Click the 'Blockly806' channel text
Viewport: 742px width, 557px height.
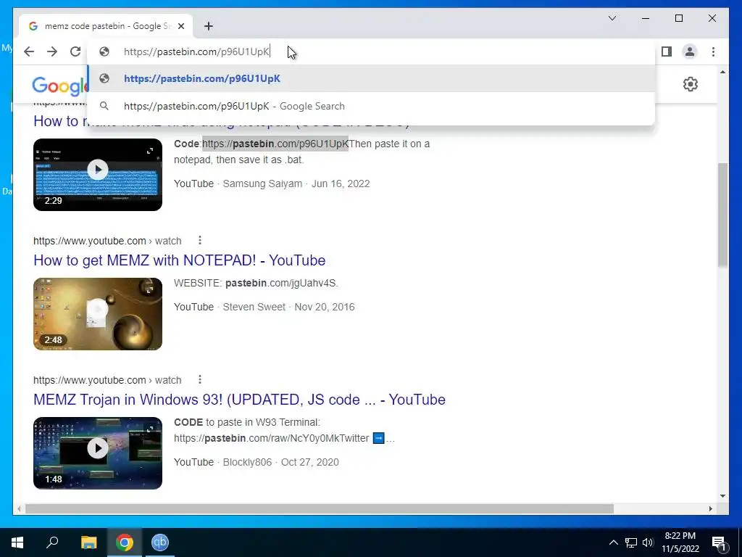247,462
